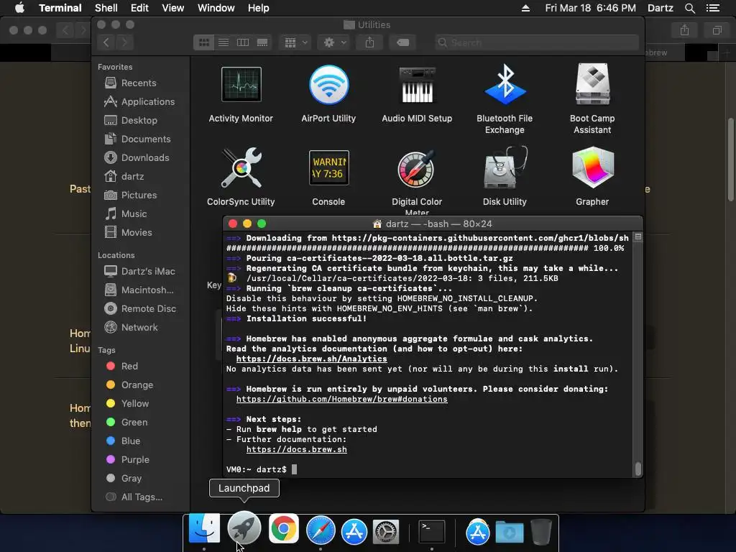
Task: Open Bluetooth File Exchange icon
Action: 505,85
